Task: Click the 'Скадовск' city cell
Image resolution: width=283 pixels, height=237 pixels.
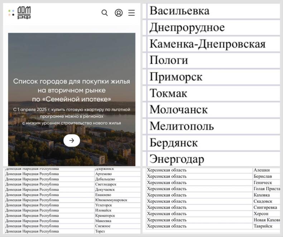Action: (x=267, y=201)
